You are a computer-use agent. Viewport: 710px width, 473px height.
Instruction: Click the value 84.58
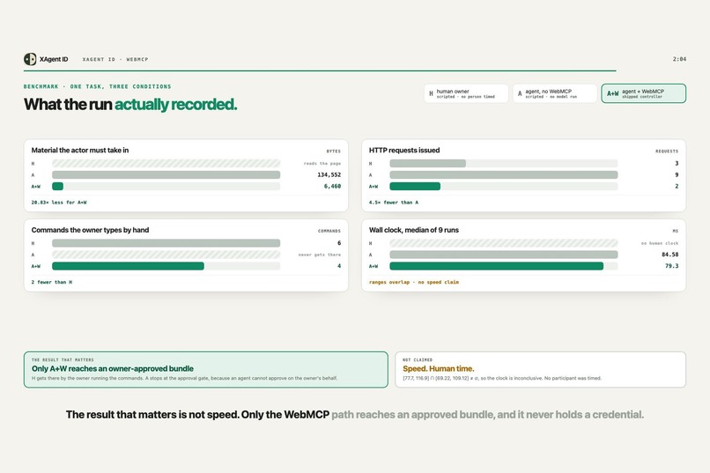tap(670, 255)
